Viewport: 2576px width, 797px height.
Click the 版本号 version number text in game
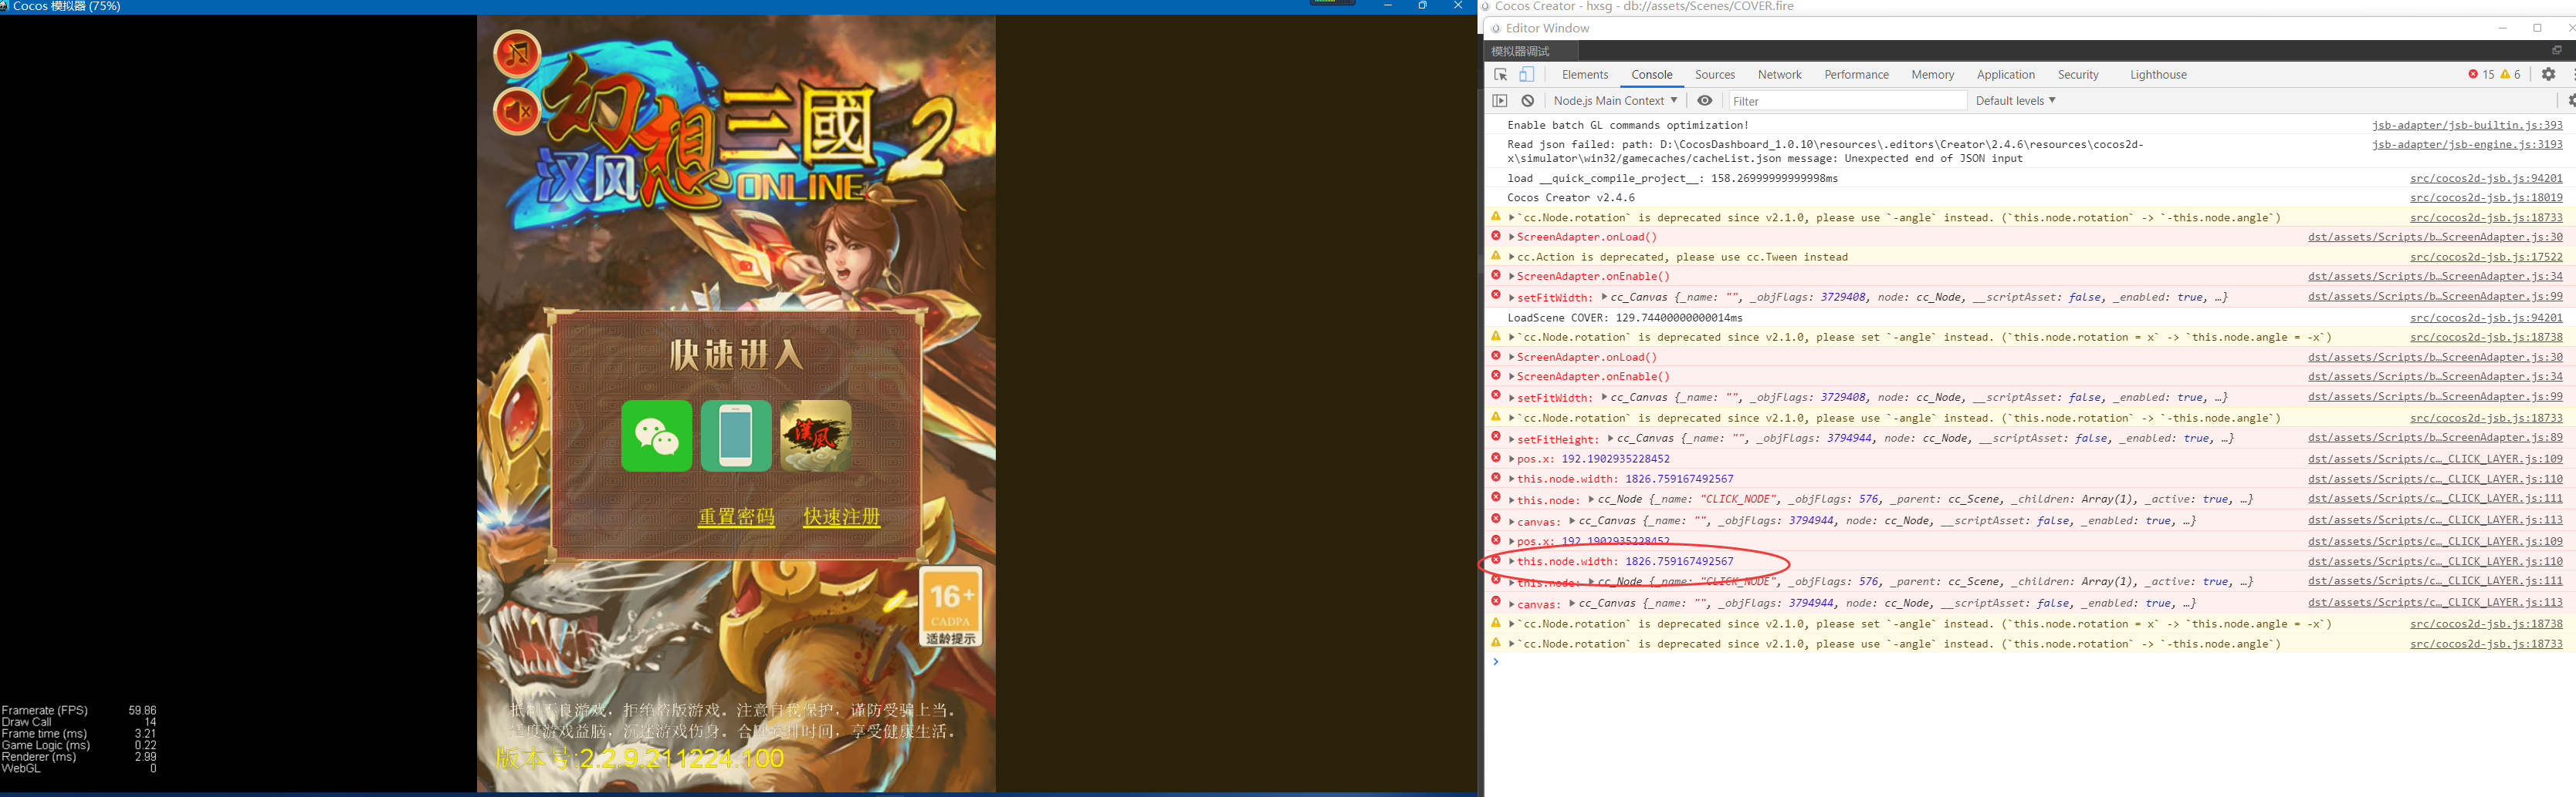(640, 759)
